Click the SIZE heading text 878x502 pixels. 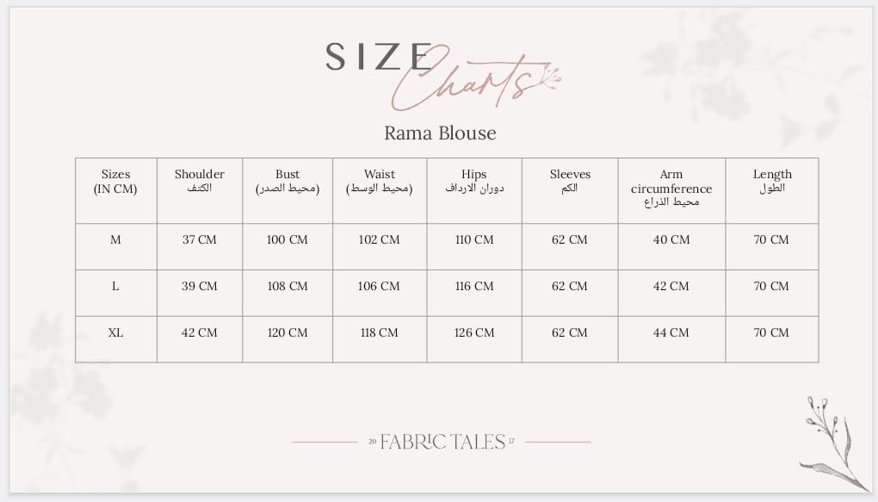376,56
